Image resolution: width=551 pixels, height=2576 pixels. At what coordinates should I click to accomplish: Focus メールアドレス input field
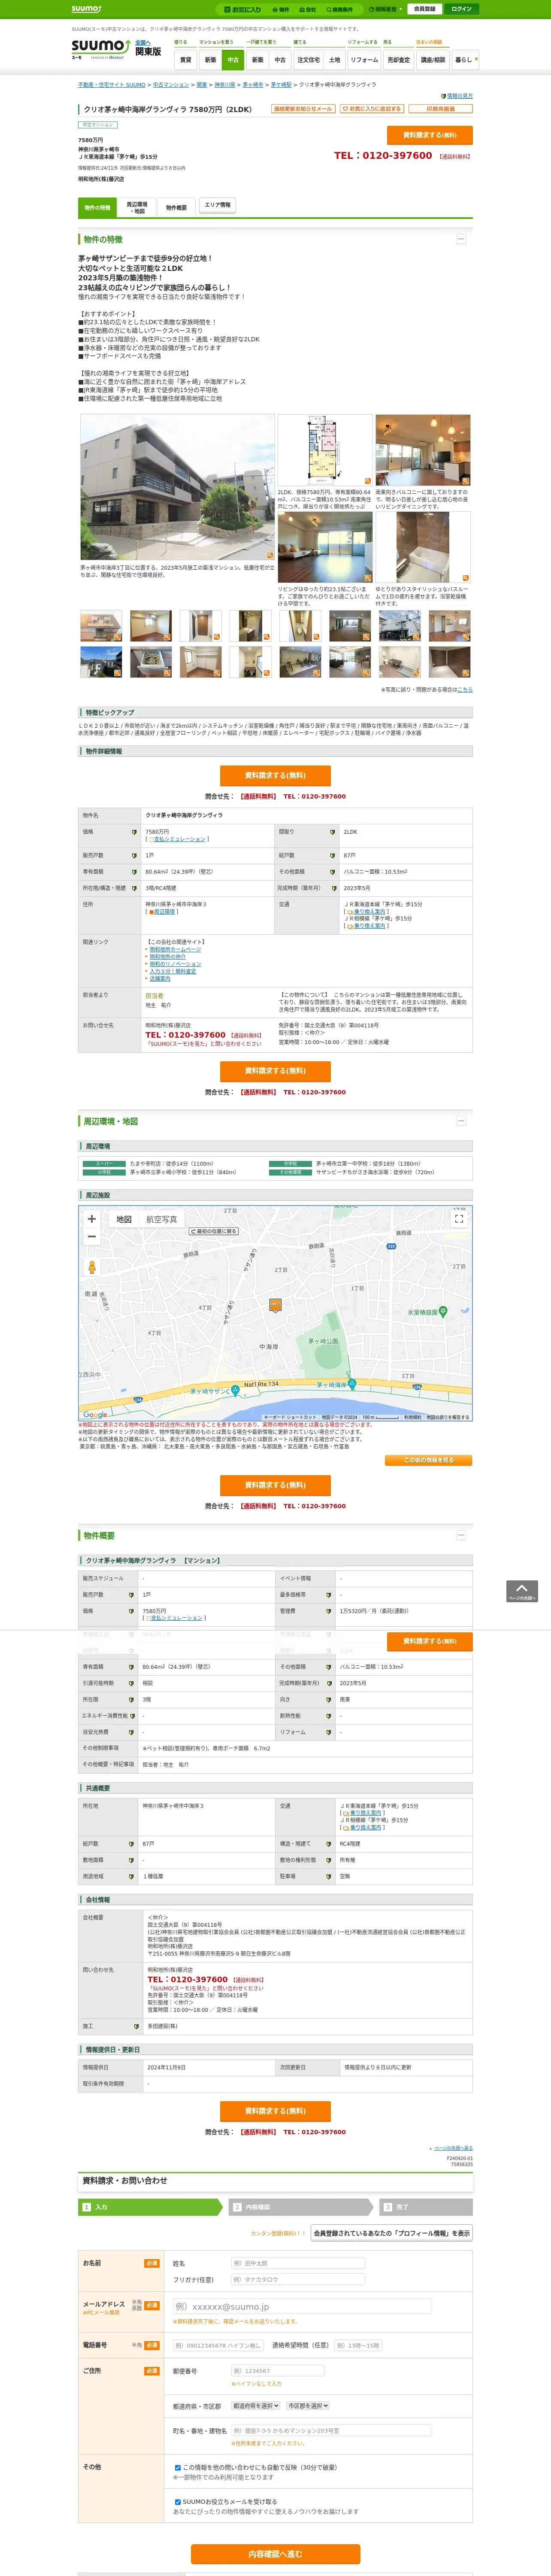tap(302, 2306)
